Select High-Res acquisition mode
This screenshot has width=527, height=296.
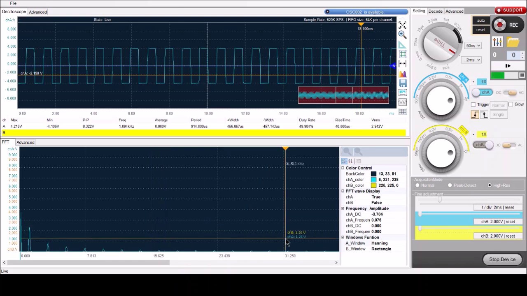pyautogui.click(x=490, y=185)
